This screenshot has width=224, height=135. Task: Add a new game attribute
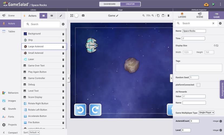(220, 23)
